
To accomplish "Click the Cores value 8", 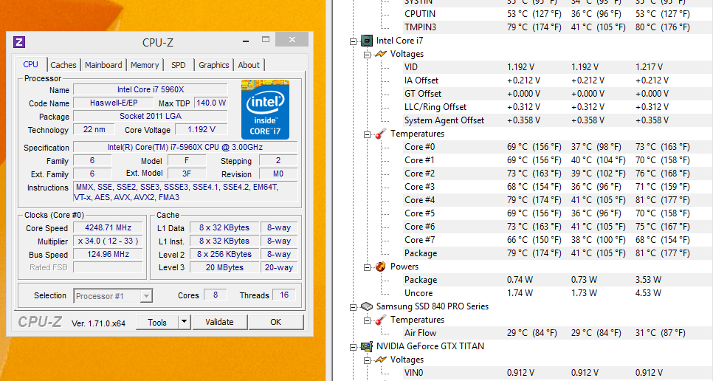I will point(216,295).
